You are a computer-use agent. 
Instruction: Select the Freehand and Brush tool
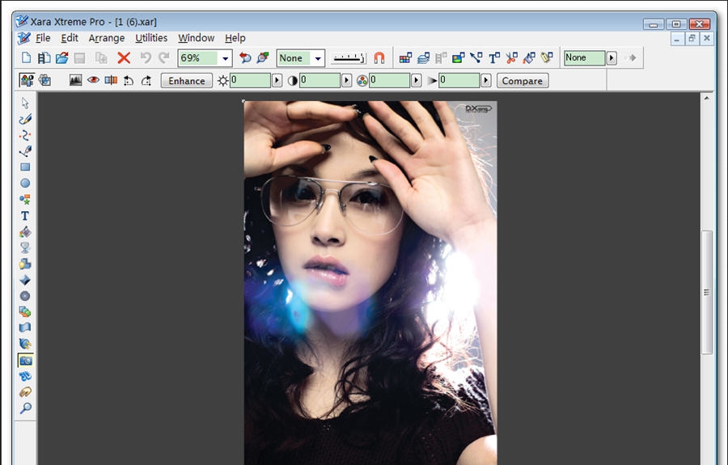[x=25, y=119]
